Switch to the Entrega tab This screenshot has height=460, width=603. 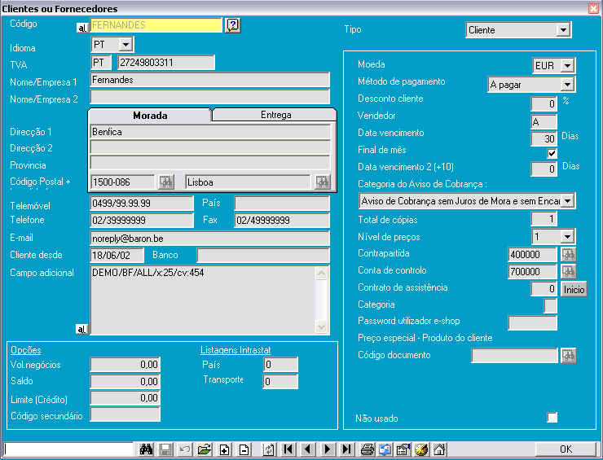point(275,115)
